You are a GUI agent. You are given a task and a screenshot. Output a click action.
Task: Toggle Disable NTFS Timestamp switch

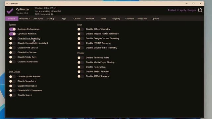tap(12, 91)
